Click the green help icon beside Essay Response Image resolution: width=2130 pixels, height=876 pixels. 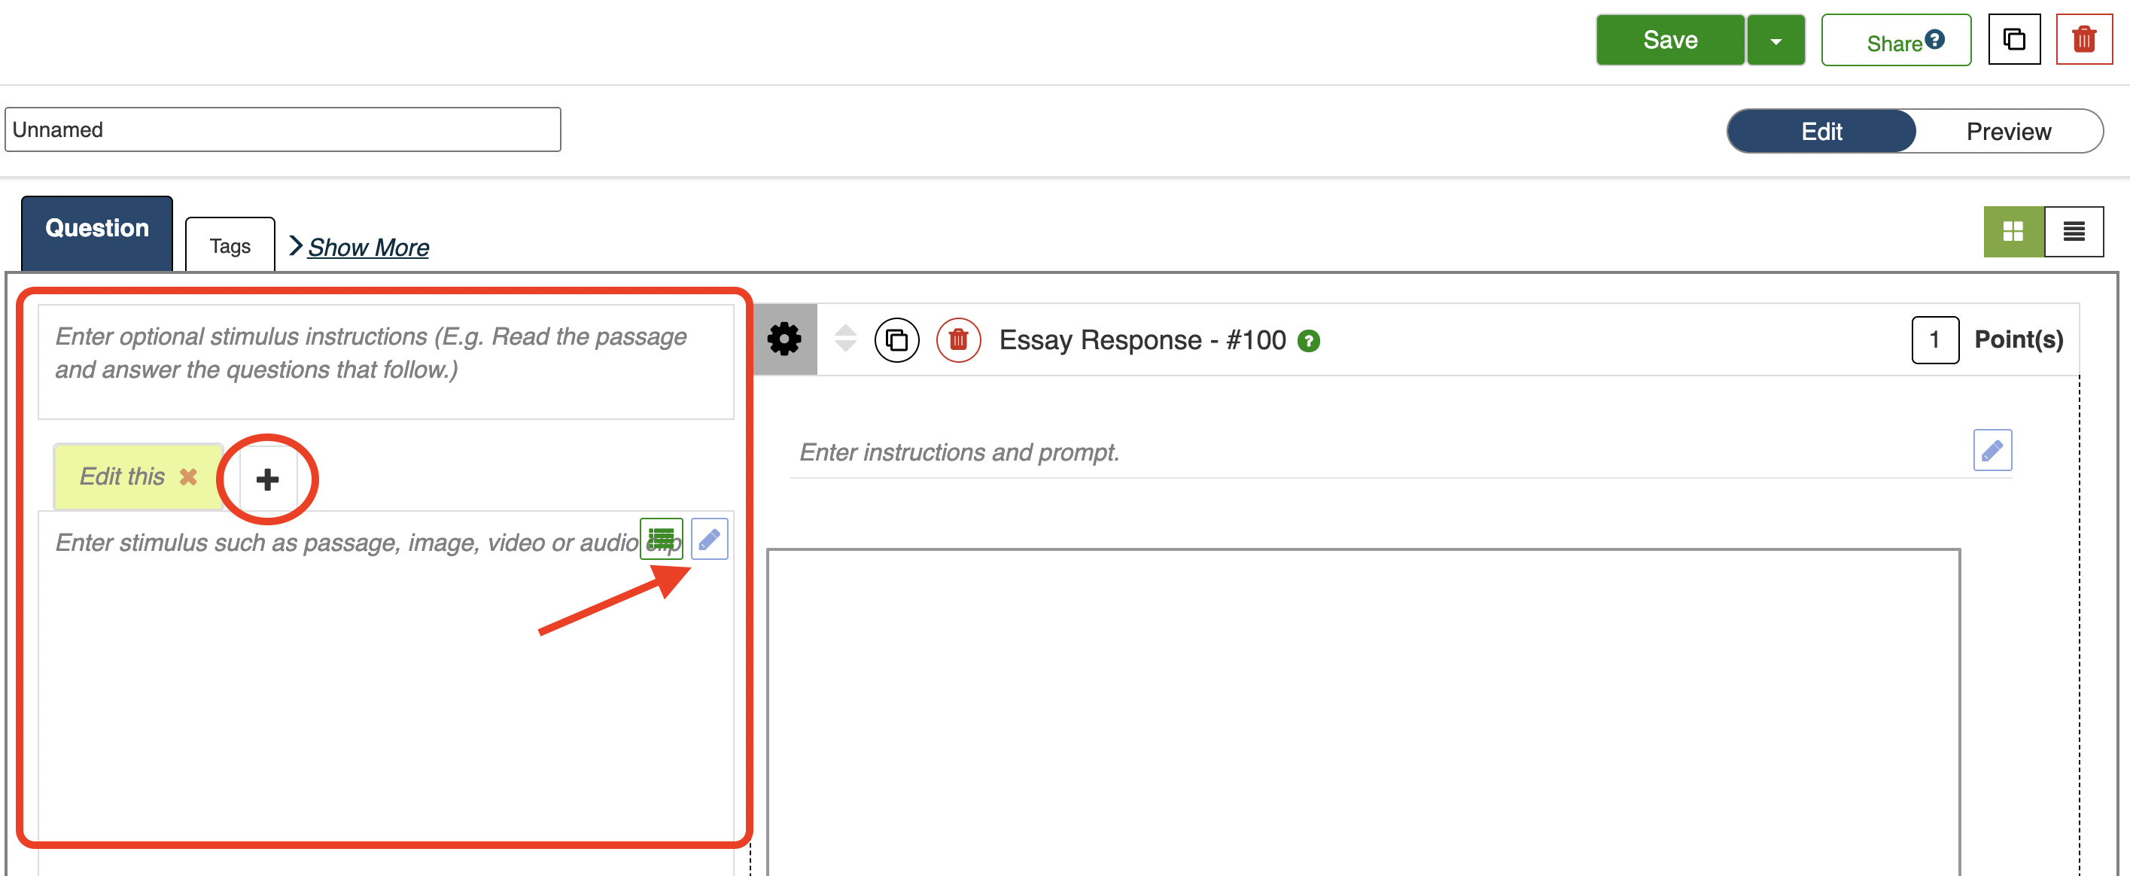1308,340
